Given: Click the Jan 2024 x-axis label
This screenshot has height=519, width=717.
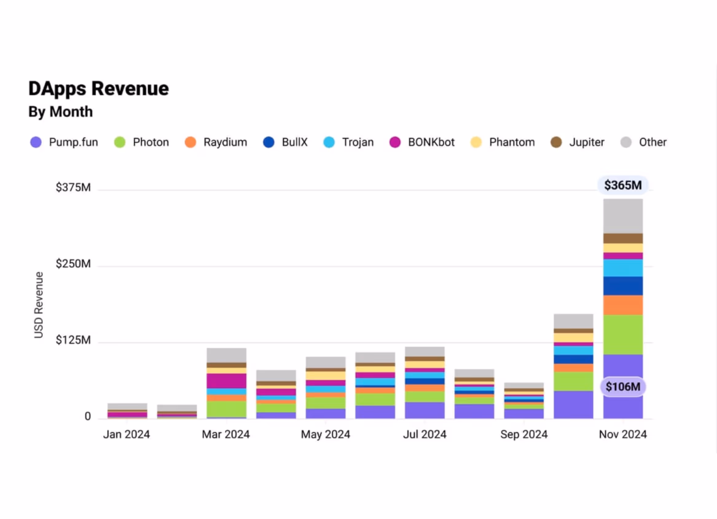Looking at the screenshot, I should (127, 434).
